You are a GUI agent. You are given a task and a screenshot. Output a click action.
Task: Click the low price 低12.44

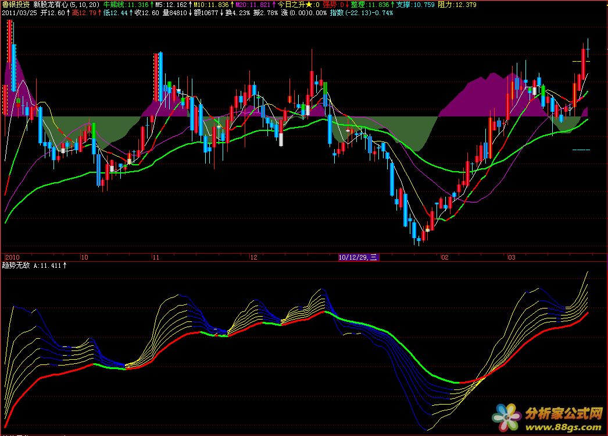click(115, 13)
